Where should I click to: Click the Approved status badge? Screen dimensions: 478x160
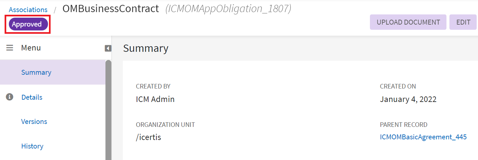click(27, 24)
